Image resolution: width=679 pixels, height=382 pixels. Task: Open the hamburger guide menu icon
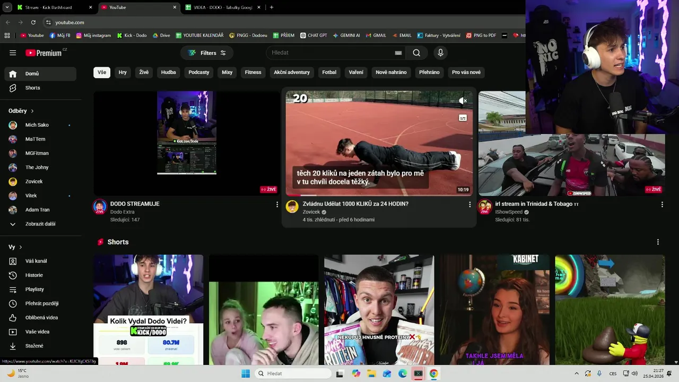pos(13,53)
